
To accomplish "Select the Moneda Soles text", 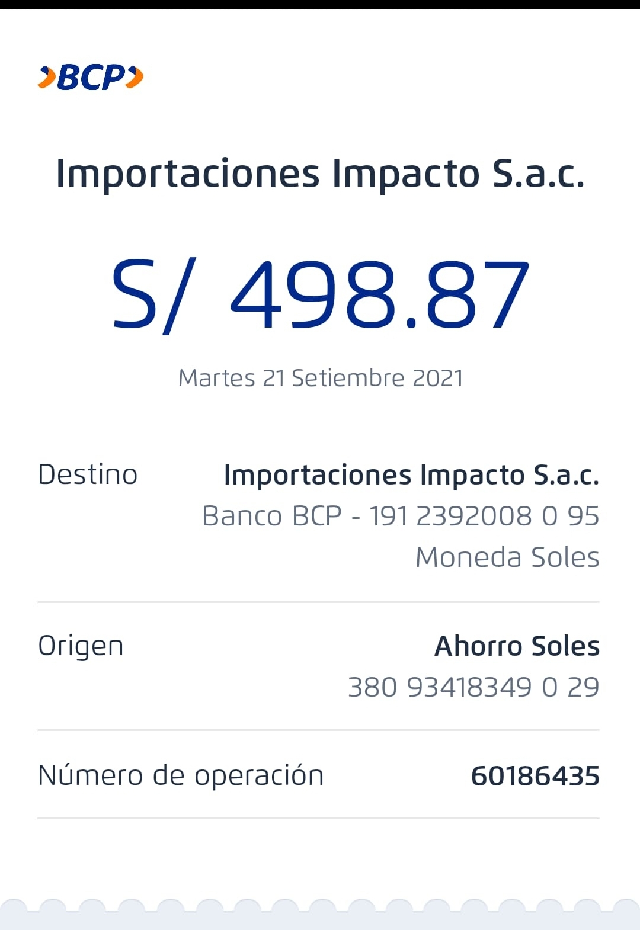I will coord(507,557).
